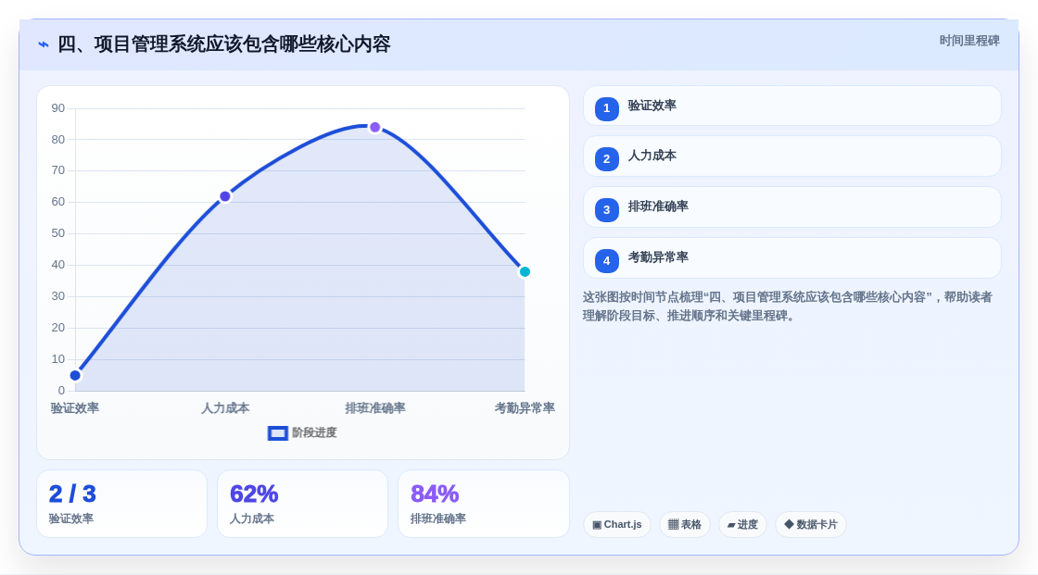The width and height of the screenshot is (1038, 575).
Task: Click the 阶段进度 legend text
Action: click(x=314, y=432)
